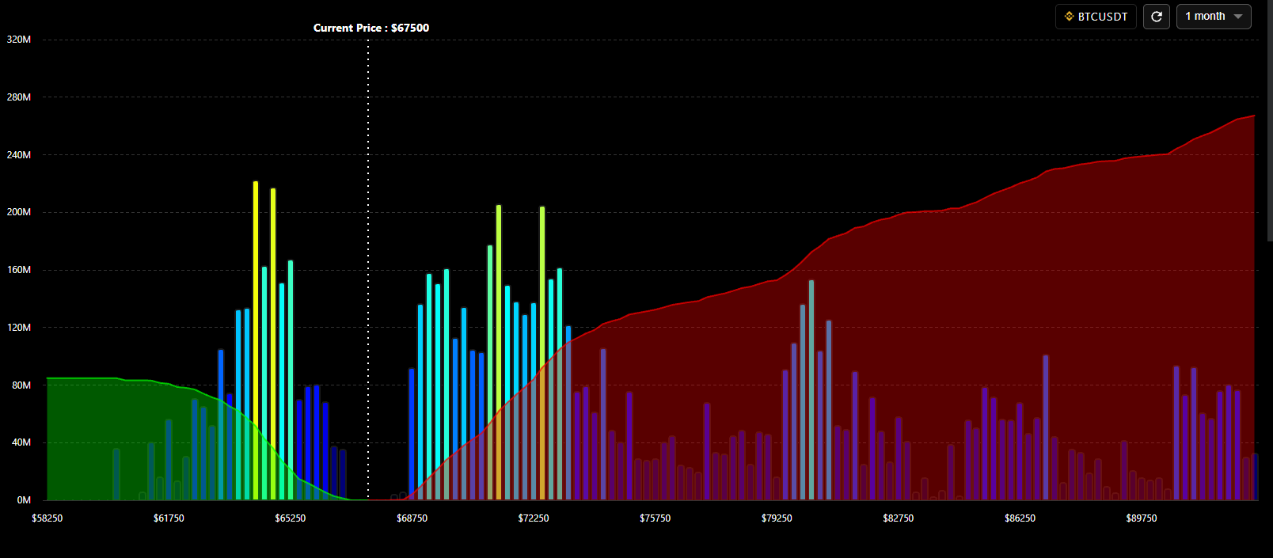The height and width of the screenshot is (558, 1273).
Task: Click the 0M y-axis label
Action: (x=24, y=500)
